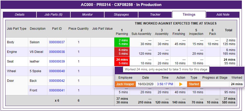The image size is (245, 111).
Task: Click part ID 000000039 link
Action: click(57, 61)
